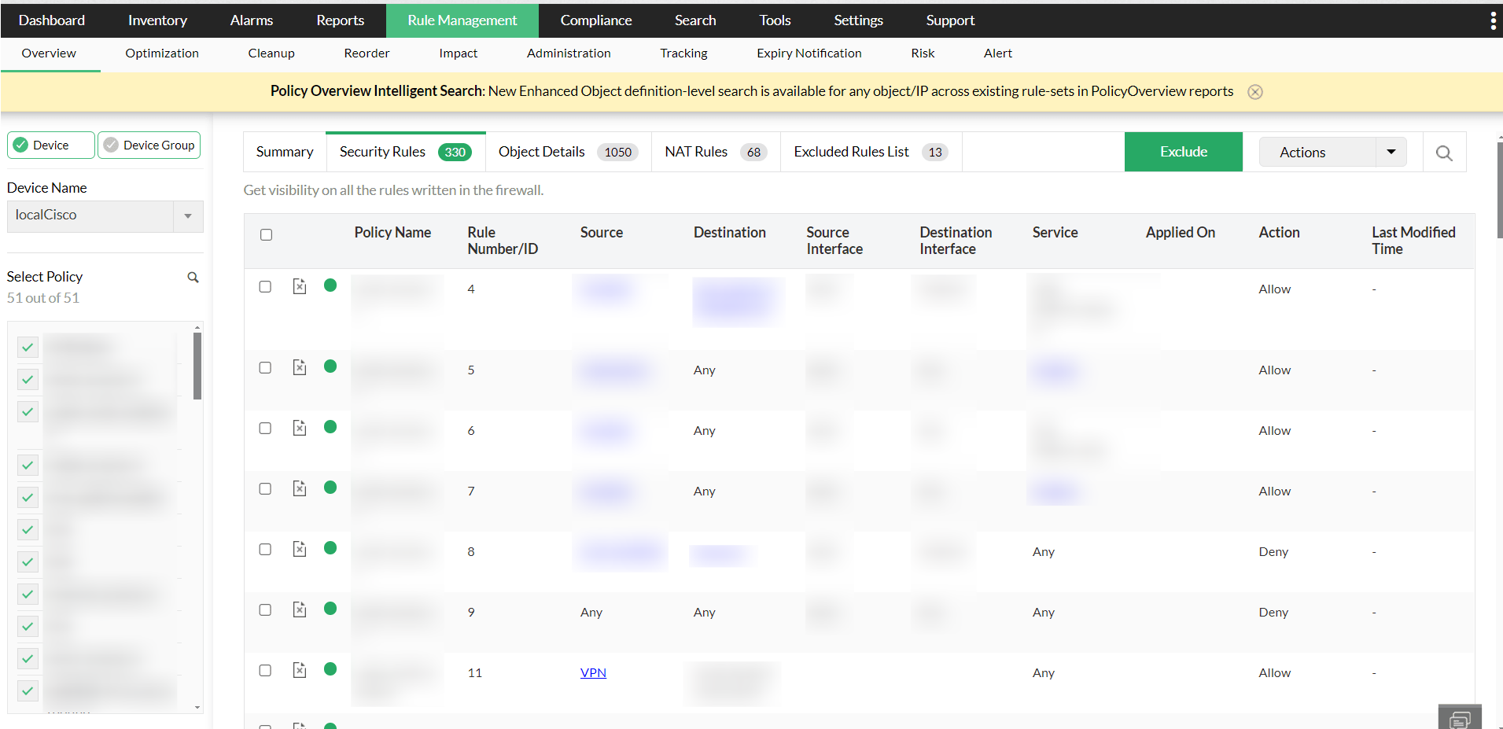Switch to the Impact sub-tab
The width and height of the screenshot is (1503, 729).
pos(459,53)
